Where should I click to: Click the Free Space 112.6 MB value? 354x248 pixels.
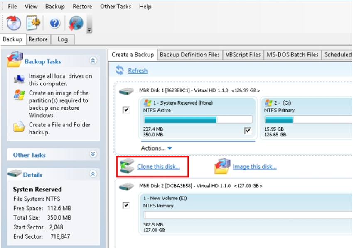click(x=59, y=208)
